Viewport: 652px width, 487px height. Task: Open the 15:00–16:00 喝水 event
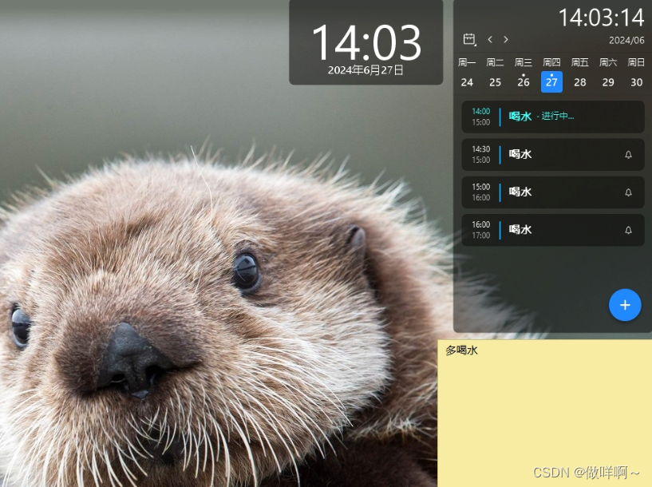[x=553, y=192]
